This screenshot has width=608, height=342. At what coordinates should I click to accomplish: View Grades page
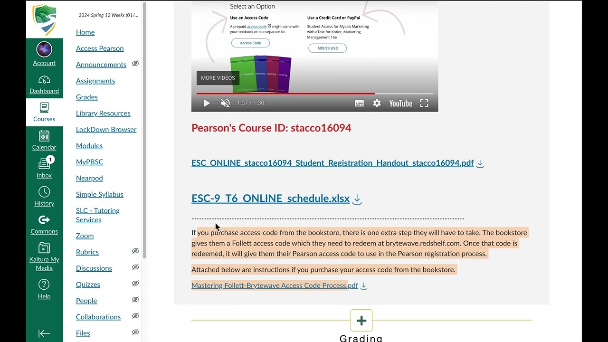coord(87,97)
